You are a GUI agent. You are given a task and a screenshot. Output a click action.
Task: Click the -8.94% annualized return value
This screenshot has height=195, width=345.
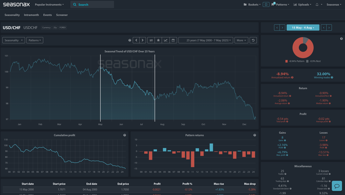coord(282,74)
